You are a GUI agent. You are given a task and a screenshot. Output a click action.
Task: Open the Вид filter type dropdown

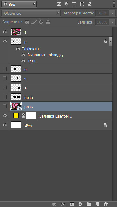click(x=19, y=5)
